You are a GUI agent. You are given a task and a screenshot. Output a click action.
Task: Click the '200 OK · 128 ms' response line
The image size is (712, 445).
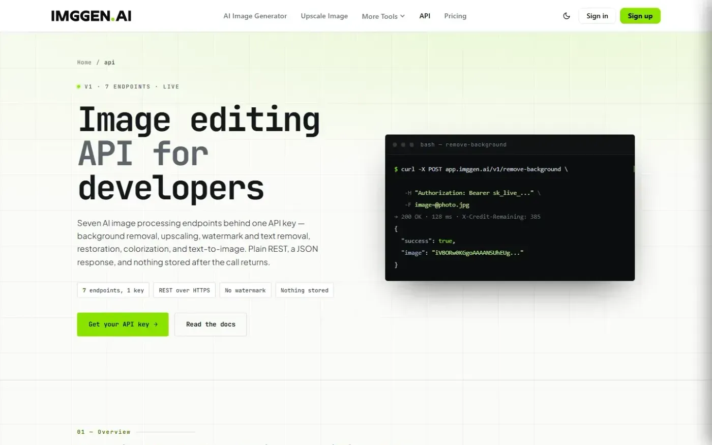[x=467, y=217]
